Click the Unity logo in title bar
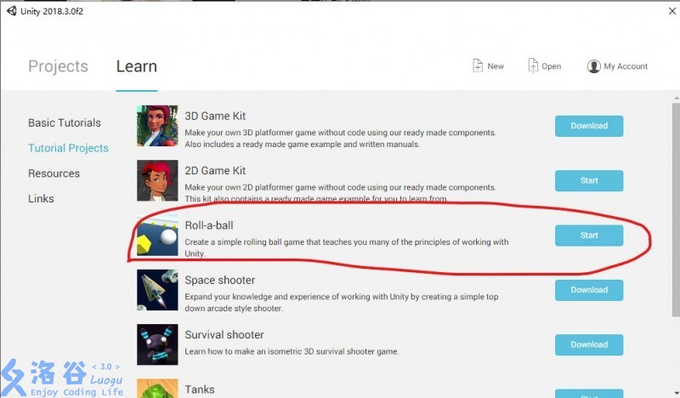The image size is (680, 398). tap(12, 11)
